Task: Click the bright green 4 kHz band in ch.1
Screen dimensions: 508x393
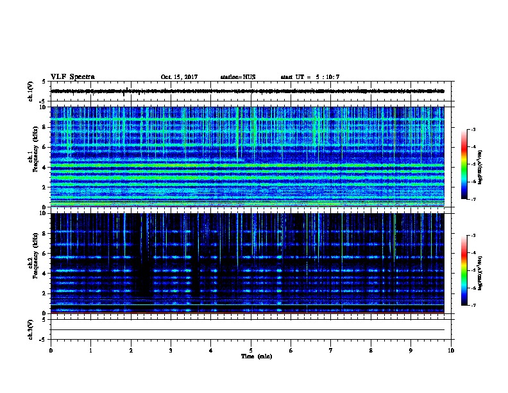Action: 248,165
